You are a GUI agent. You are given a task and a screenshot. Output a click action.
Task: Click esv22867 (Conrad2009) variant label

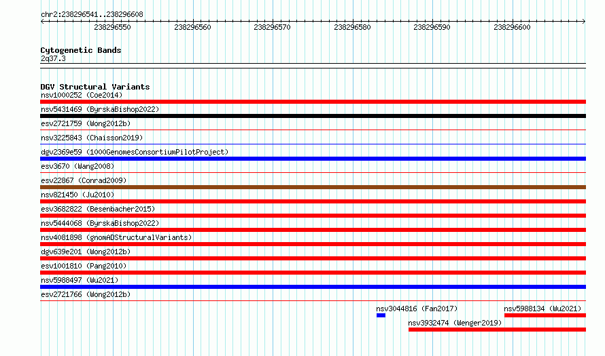(x=84, y=180)
